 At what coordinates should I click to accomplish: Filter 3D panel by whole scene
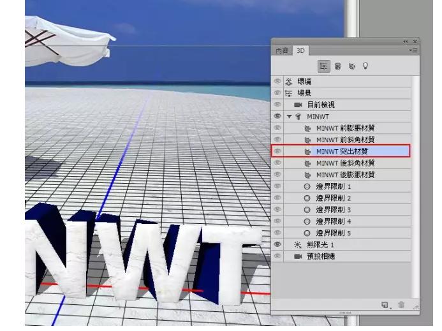(323, 66)
